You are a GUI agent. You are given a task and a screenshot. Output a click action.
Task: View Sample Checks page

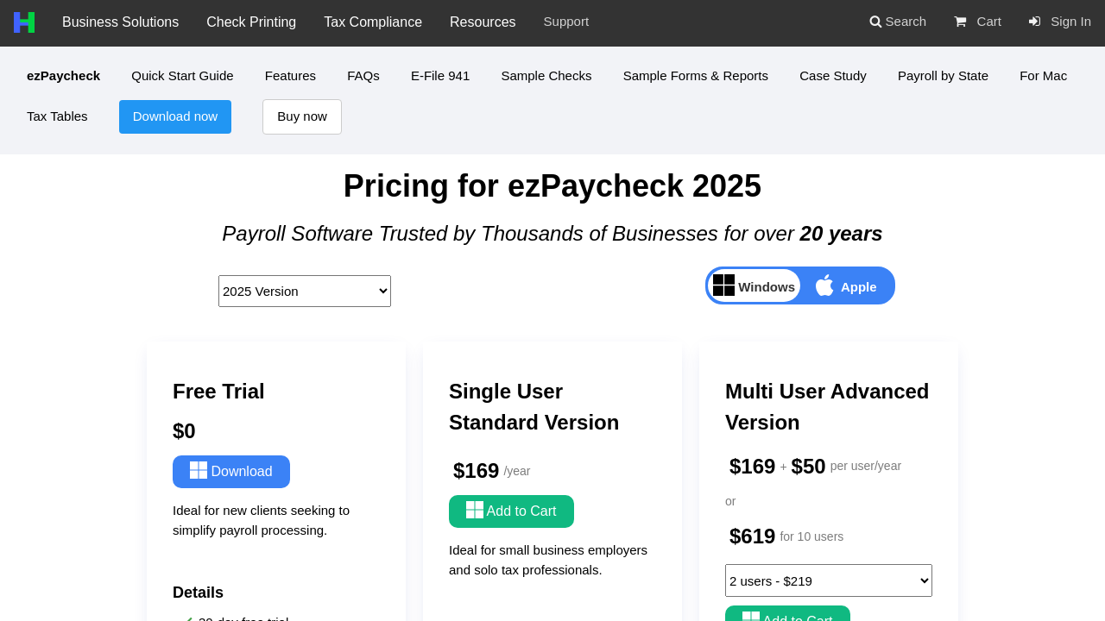click(546, 76)
